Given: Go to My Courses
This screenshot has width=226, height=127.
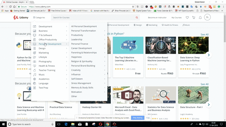Looking at the screenshot, I should tap(177, 18).
